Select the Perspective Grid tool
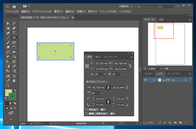Screen dimensions: 196x129 click(8, 61)
